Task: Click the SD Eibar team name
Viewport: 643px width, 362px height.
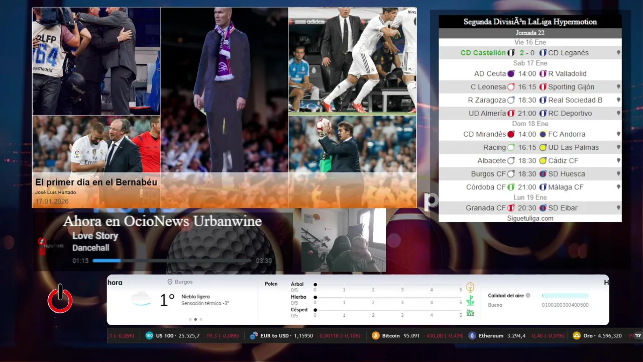Action: pyautogui.click(x=563, y=208)
